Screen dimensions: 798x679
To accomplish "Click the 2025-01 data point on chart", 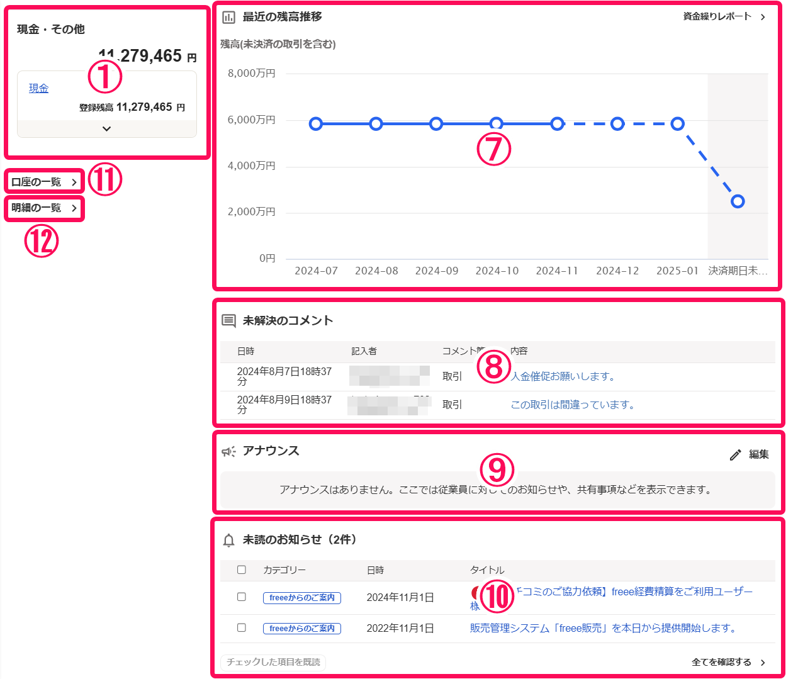I will (x=677, y=124).
